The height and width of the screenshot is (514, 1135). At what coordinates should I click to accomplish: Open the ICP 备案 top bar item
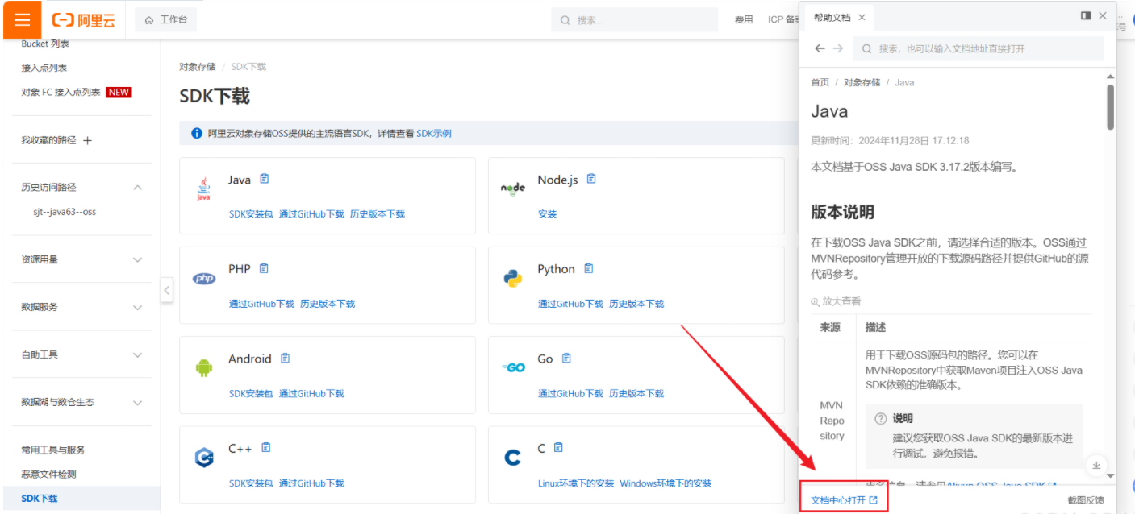coord(782,19)
